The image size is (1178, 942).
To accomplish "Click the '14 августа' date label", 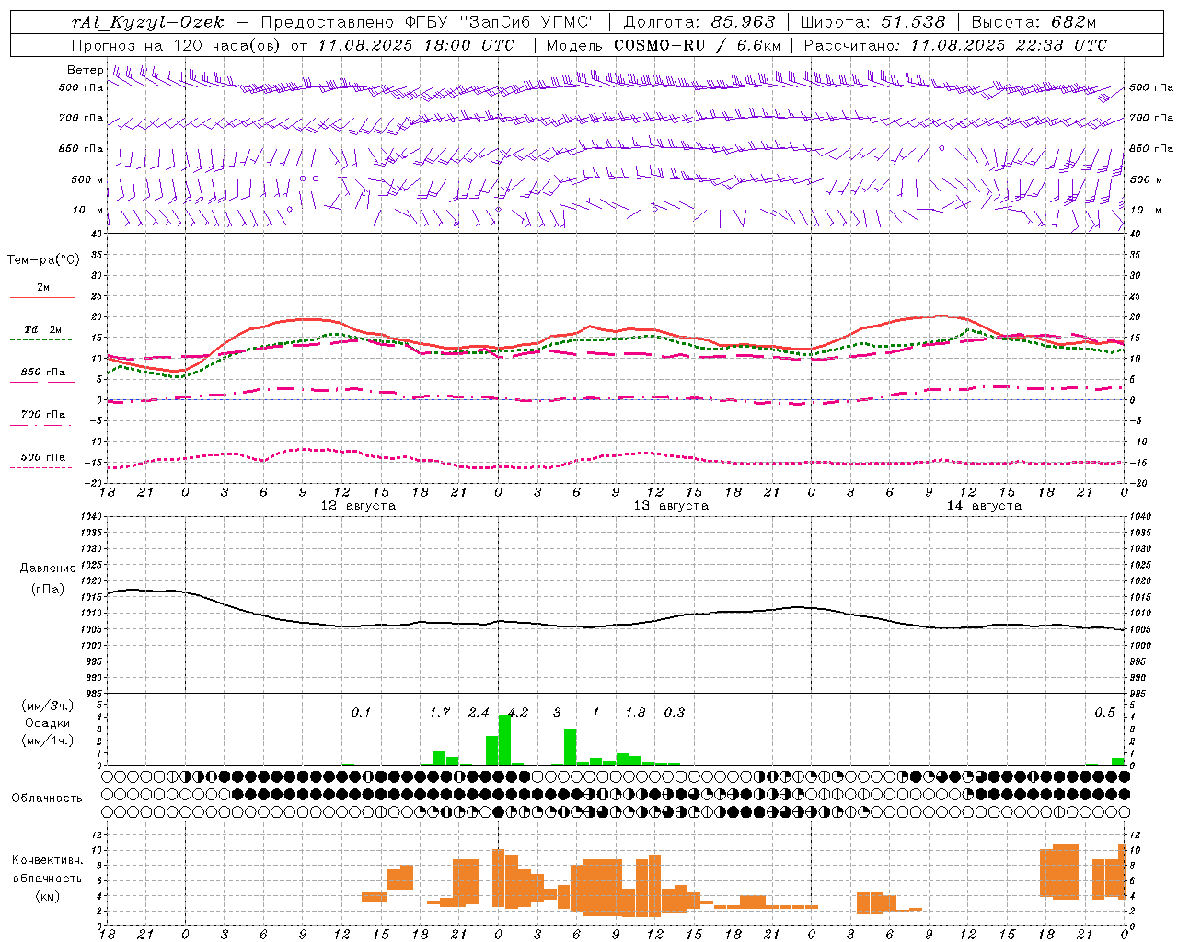I will (984, 506).
